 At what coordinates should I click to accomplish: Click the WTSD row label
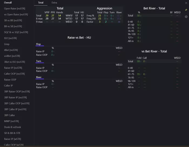coord(69,19)
